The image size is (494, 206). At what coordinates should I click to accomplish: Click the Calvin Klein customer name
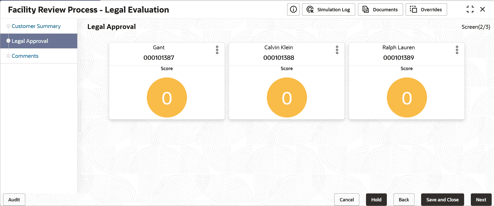point(279,48)
